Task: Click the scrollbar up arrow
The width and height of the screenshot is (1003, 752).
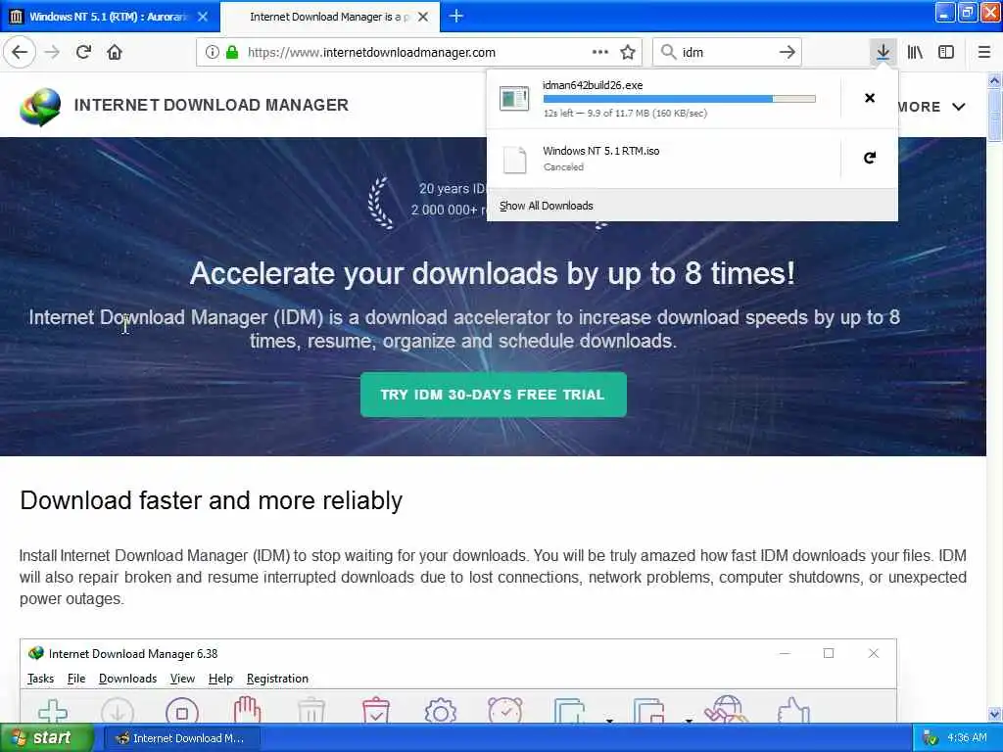Action: click(x=994, y=80)
